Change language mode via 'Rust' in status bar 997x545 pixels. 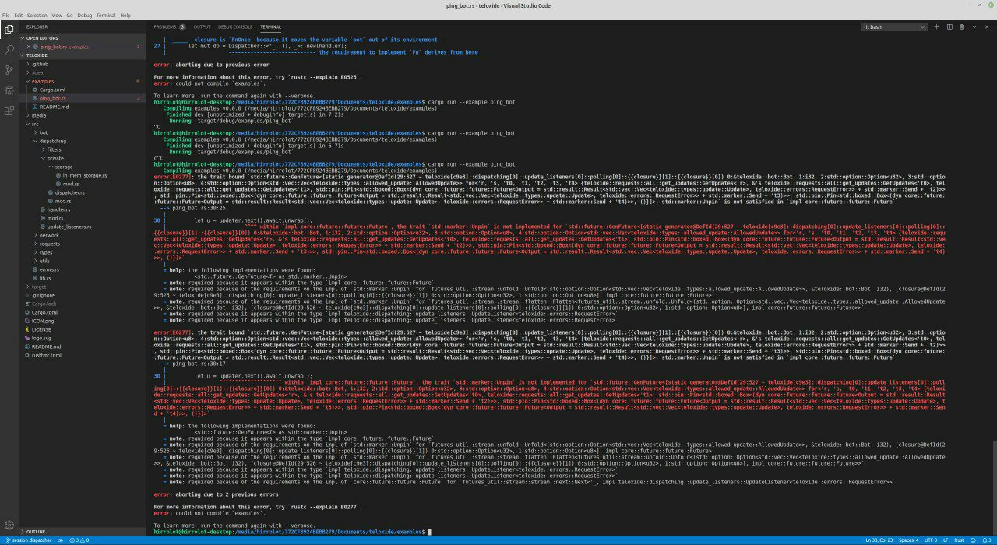pos(959,540)
